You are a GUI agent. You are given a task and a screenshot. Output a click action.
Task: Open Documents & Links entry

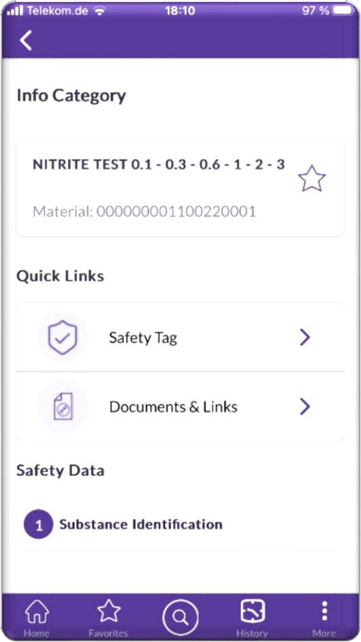pyautogui.click(x=180, y=406)
